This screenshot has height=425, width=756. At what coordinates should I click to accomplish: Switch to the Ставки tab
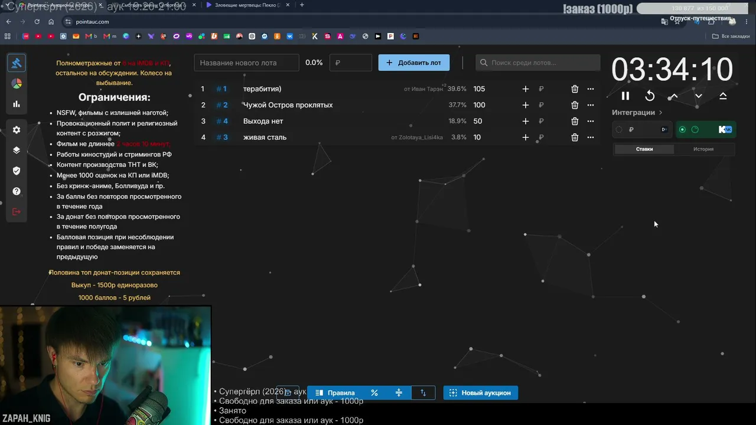(644, 149)
